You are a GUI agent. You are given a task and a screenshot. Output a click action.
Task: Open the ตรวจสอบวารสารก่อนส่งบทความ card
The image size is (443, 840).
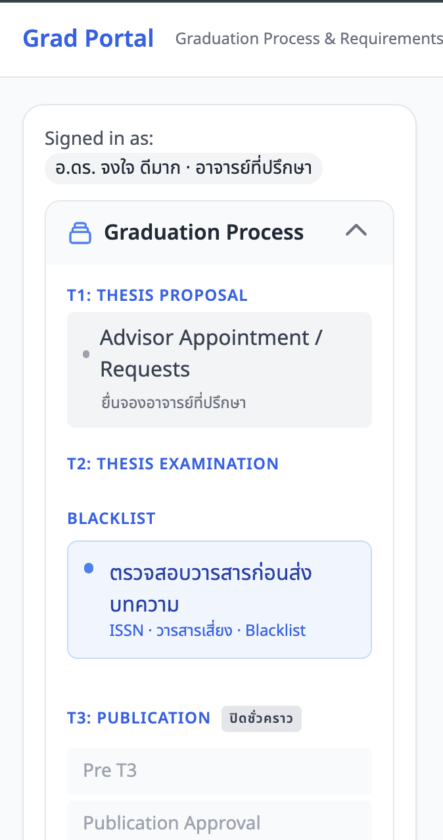[219, 599]
